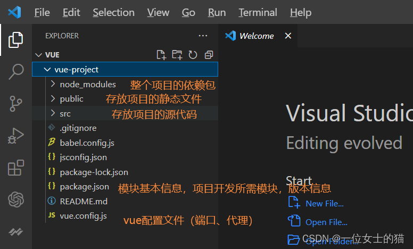Open the Explorer view in activity bar

[16, 40]
